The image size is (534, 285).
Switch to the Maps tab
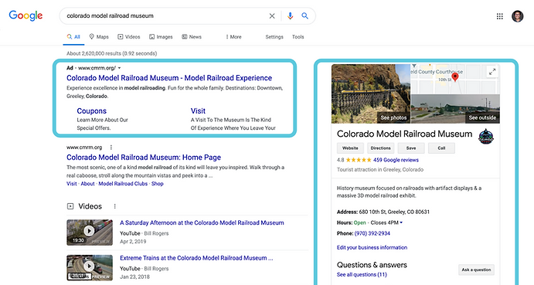pyautogui.click(x=99, y=37)
